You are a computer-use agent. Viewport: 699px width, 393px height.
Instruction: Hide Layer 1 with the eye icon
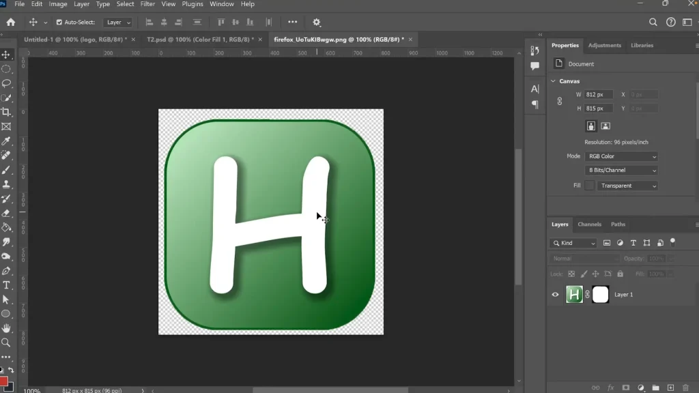click(555, 295)
